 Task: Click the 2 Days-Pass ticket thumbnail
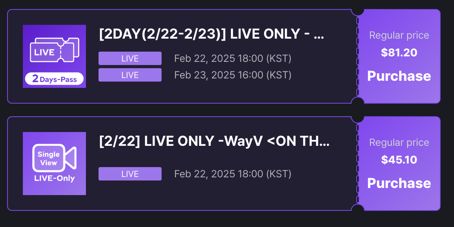coord(54,56)
